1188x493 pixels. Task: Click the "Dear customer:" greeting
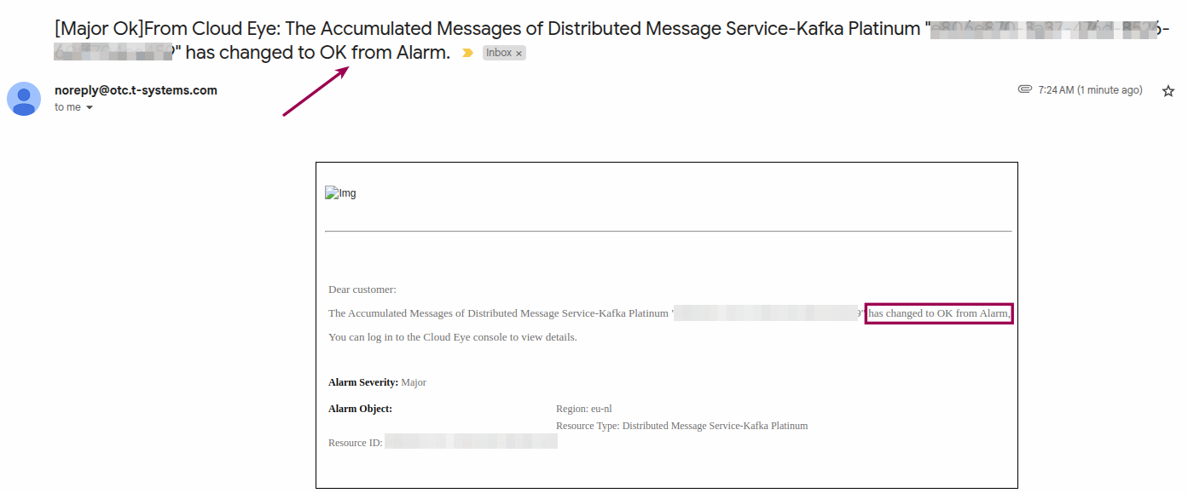pos(362,289)
